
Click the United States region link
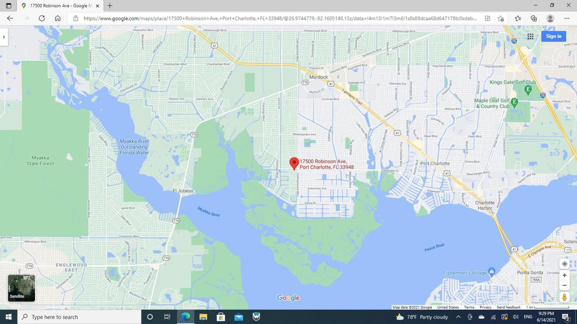tap(448, 307)
